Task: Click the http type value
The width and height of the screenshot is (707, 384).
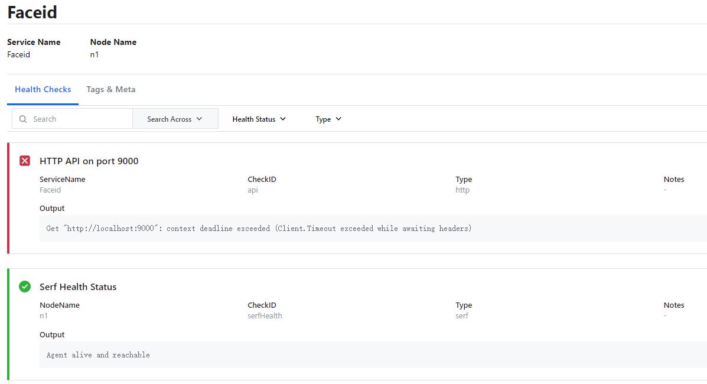Action: [462, 190]
